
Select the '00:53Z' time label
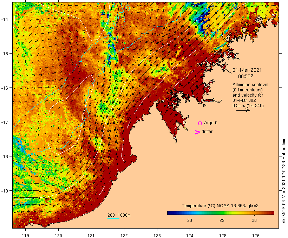[x=246, y=76]
